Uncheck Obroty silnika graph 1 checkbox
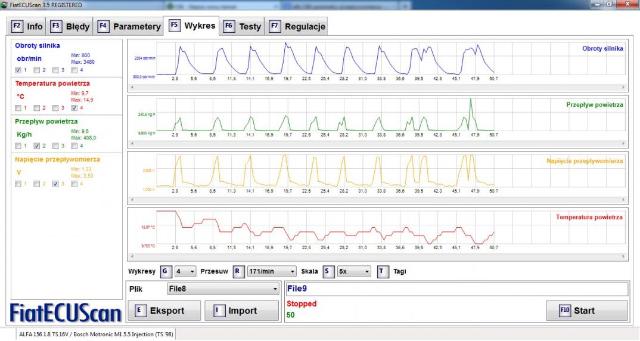This screenshot has height=341, width=640. point(18,70)
